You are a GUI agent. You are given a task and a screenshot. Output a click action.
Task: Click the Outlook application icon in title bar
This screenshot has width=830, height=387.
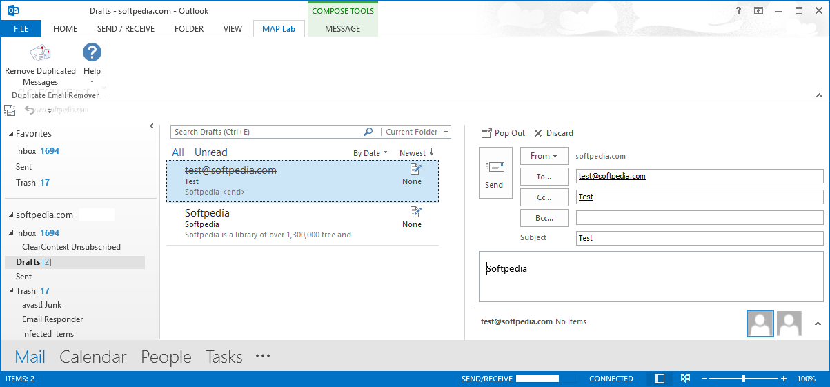(x=13, y=10)
